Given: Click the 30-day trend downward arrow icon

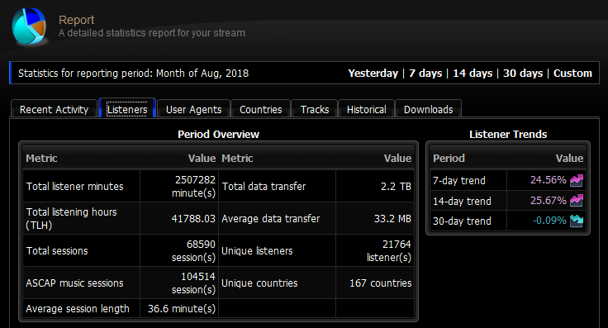Looking at the screenshot, I should coord(577,221).
